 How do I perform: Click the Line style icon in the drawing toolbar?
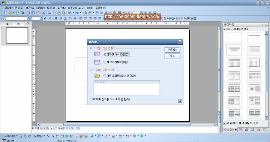click(113, 136)
